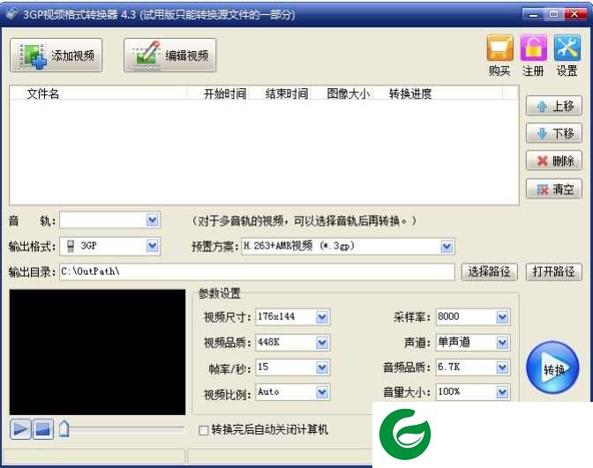Minimize the 3GP converter window
The width and height of the screenshot is (593, 468).
[x=533, y=14]
